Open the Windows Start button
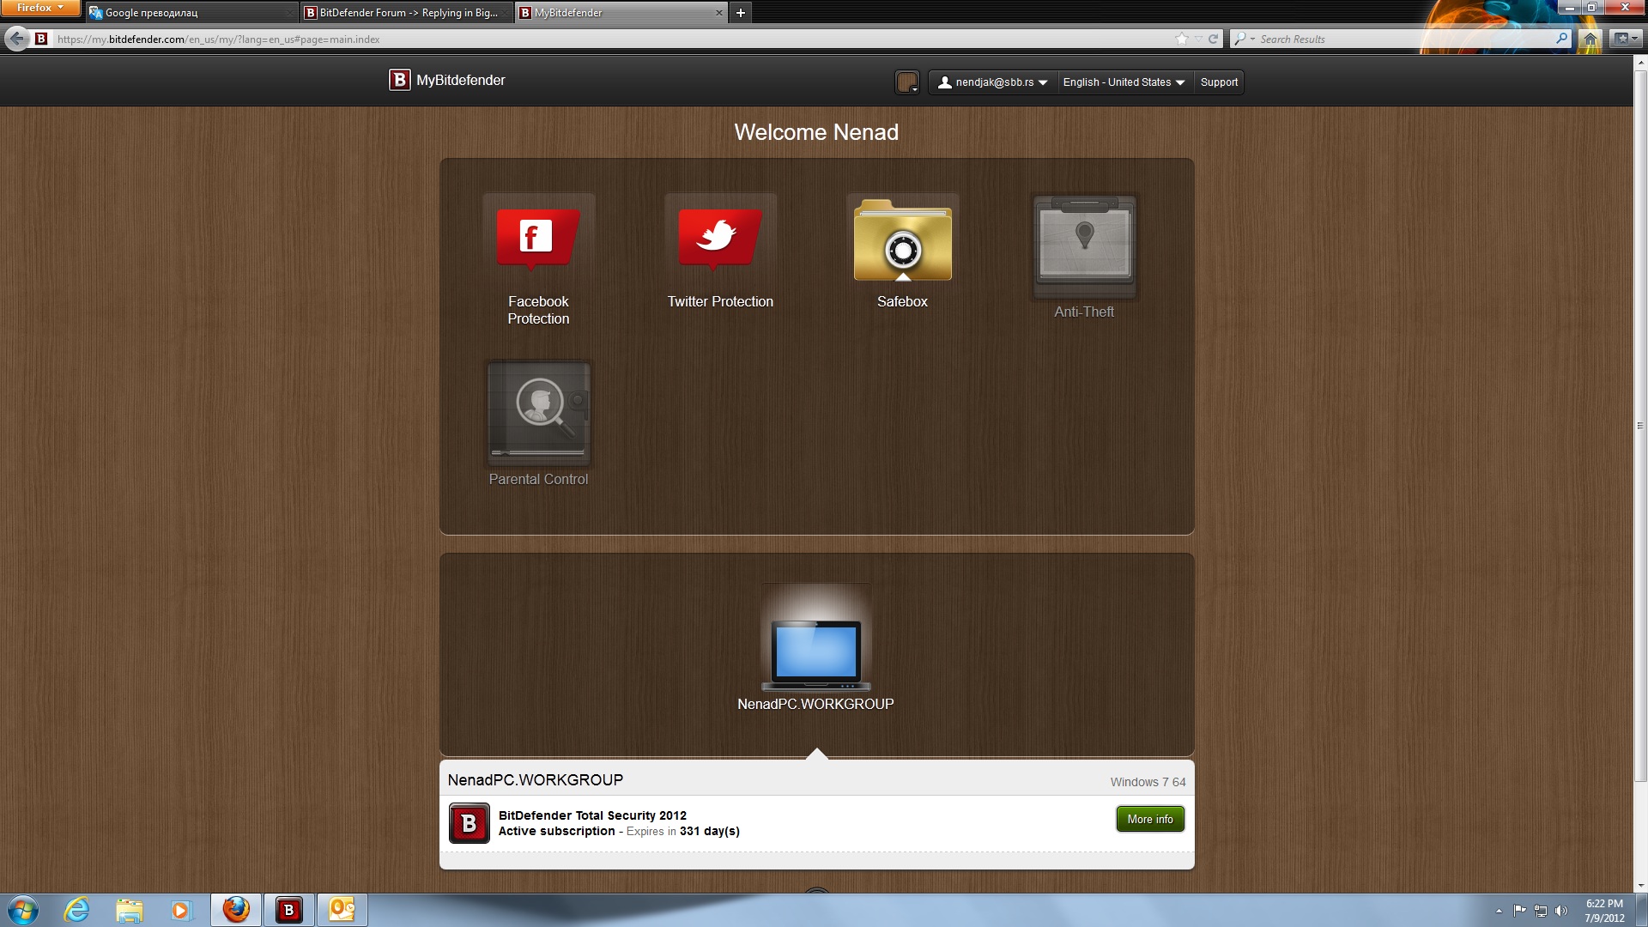 pyautogui.click(x=23, y=910)
